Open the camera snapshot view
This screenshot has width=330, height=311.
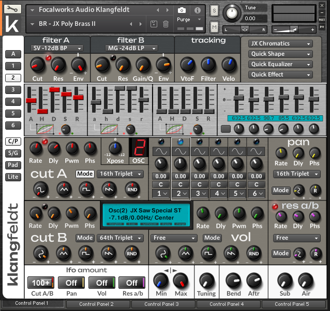click(x=182, y=10)
